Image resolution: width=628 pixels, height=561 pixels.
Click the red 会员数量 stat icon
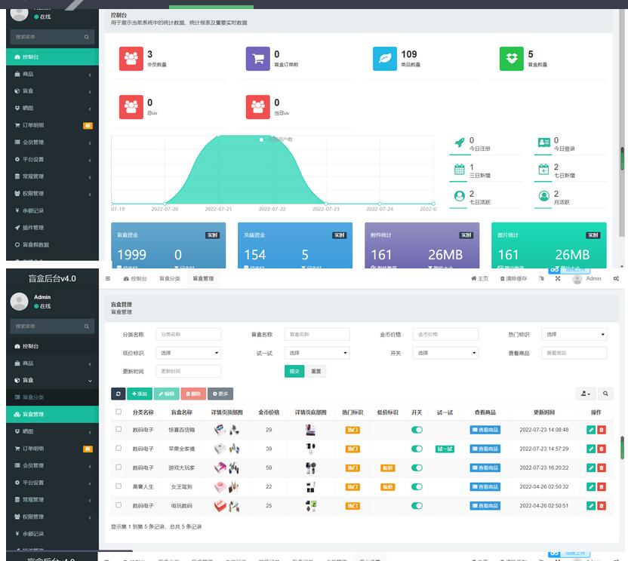(131, 58)
